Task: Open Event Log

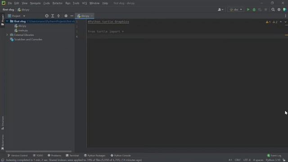Action: [274, 155]
